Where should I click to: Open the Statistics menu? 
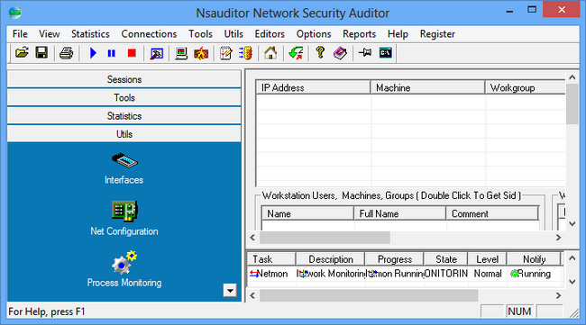(90, 34)
